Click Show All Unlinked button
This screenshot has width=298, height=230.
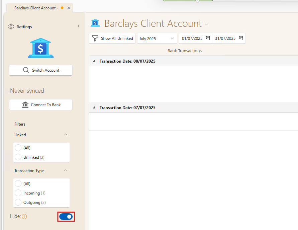[x=112, y=39]
